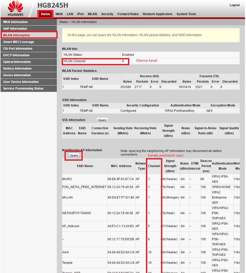Click the ArkA network name
This screenshot has width=246, height=273.
(66, 252)
